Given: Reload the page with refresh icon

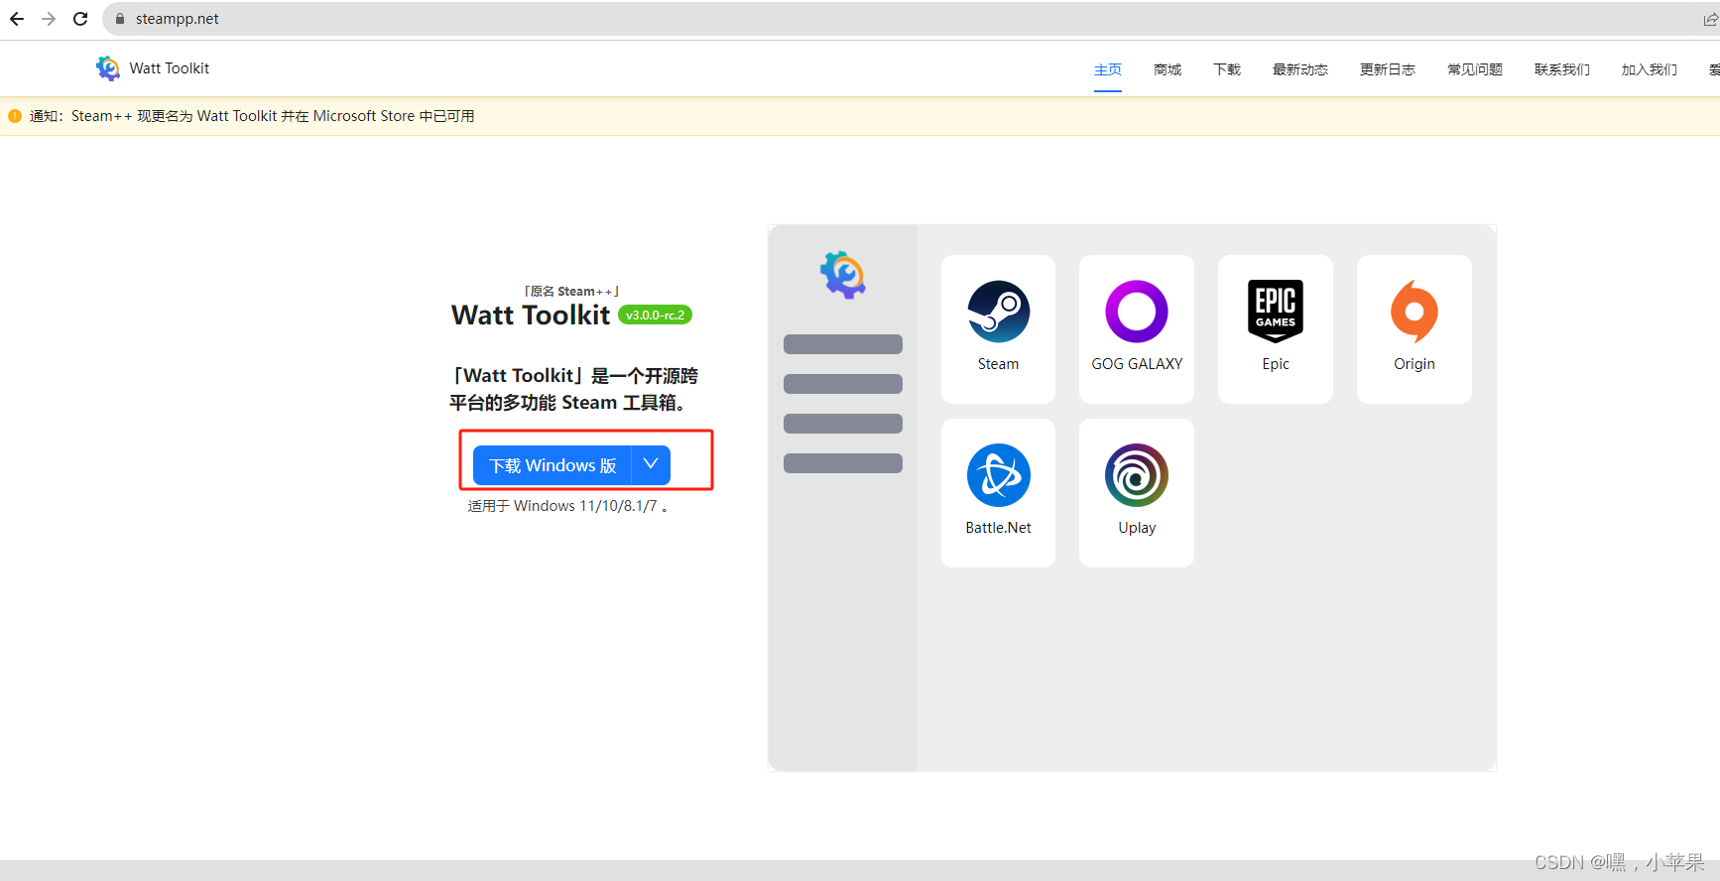Looking at the screenshot, I should (80, 19).
